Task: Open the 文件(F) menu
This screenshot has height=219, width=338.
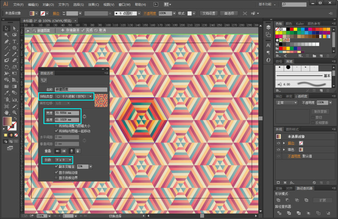Action: coord(18,4)
